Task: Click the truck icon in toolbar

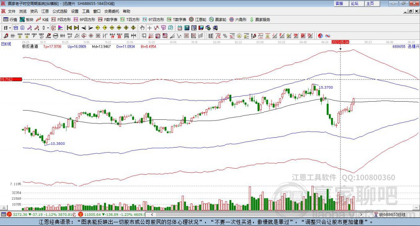Action: pos(215,28)
